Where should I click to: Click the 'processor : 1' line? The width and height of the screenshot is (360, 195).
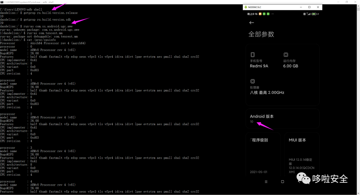click(16, 81)
